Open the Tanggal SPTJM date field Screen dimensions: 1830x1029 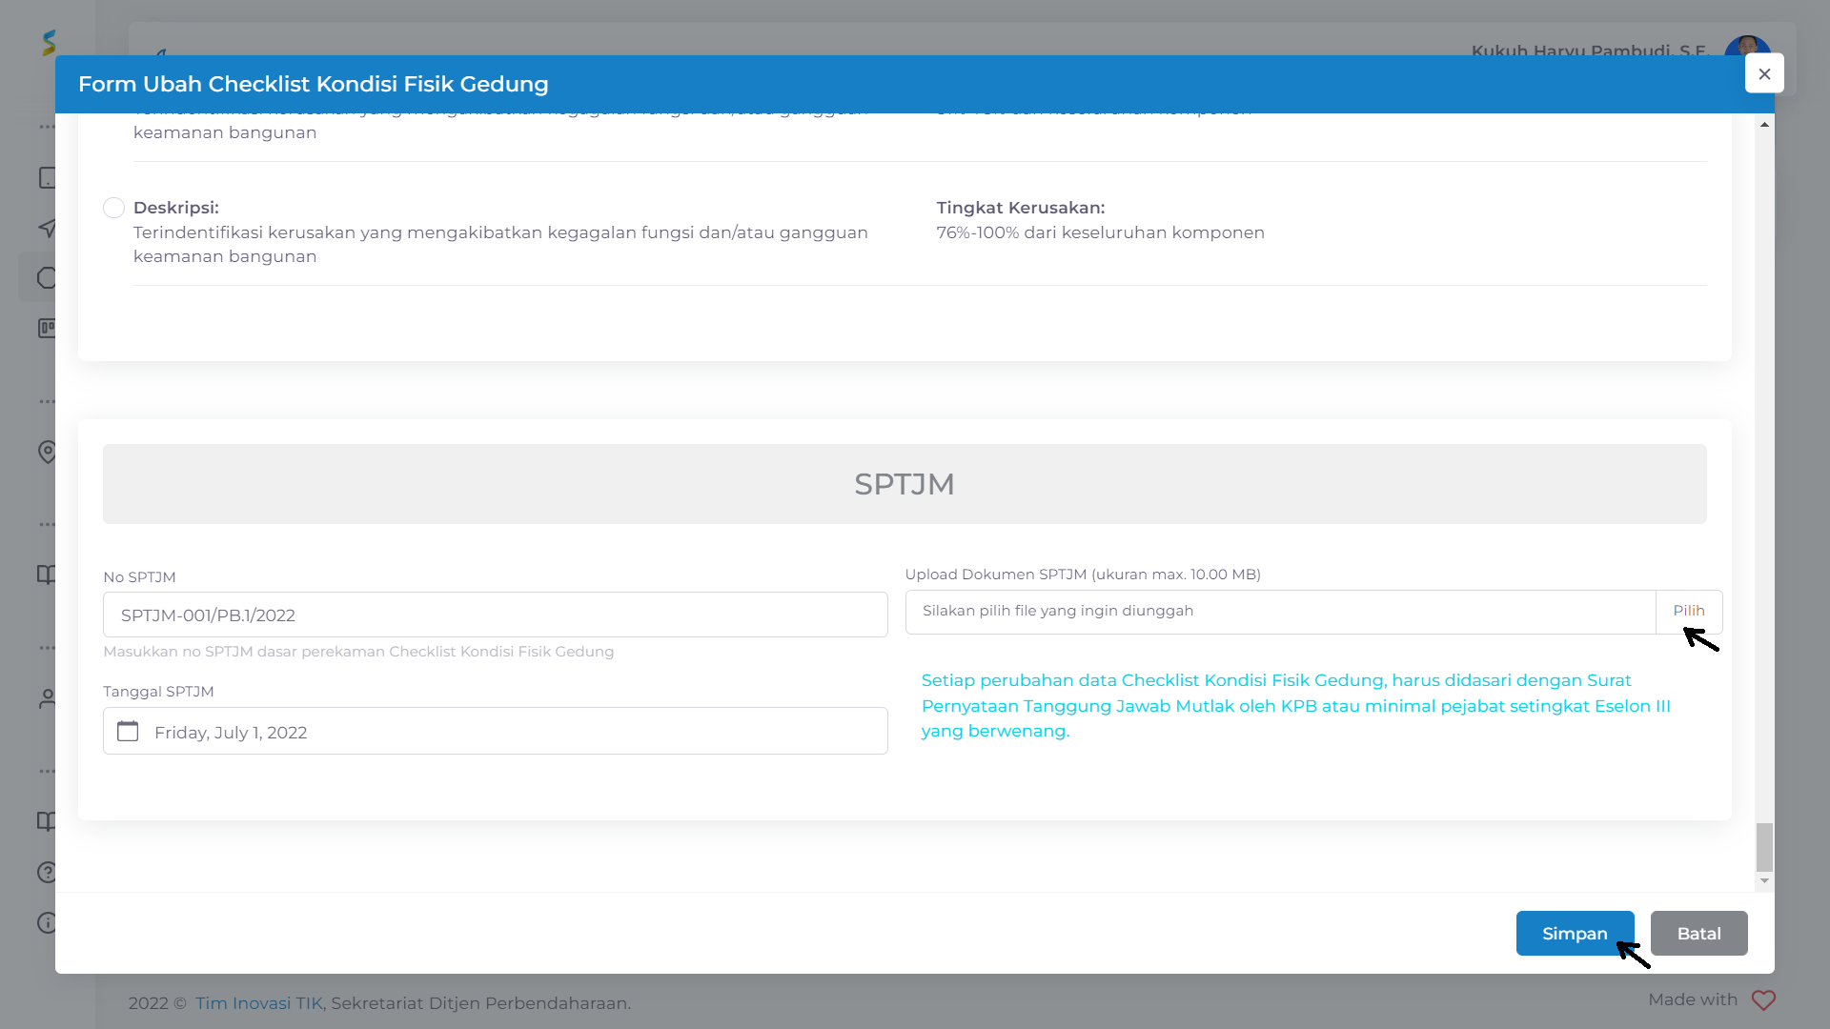[x=495, y=731]
